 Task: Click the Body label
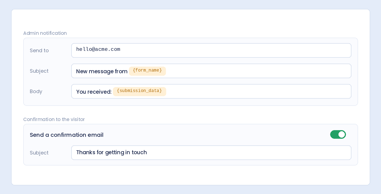[x=36, y=91]
